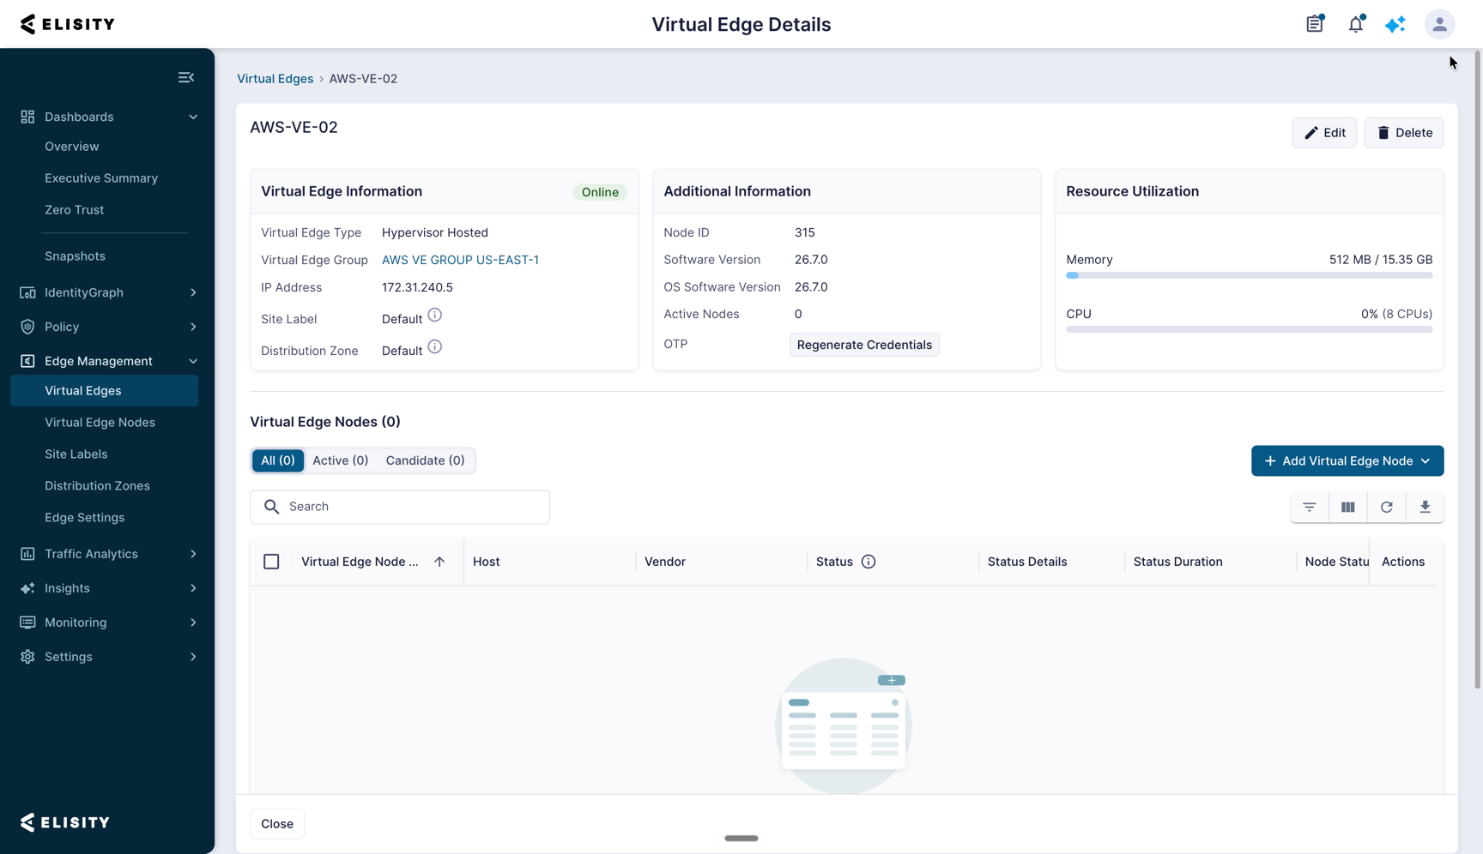Click the Memory usage progress bar

(x=1250, y=275)
